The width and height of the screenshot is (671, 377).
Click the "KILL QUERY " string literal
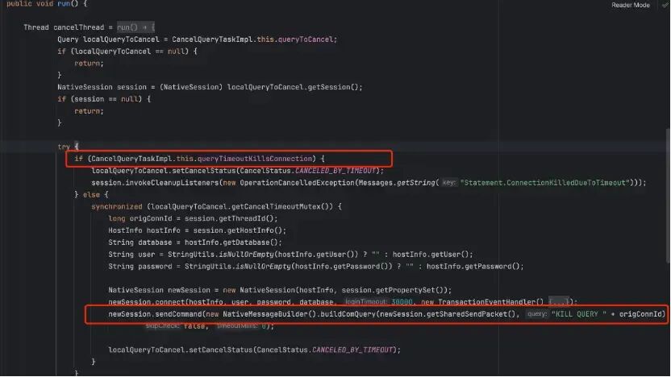[x=578, y=313]
